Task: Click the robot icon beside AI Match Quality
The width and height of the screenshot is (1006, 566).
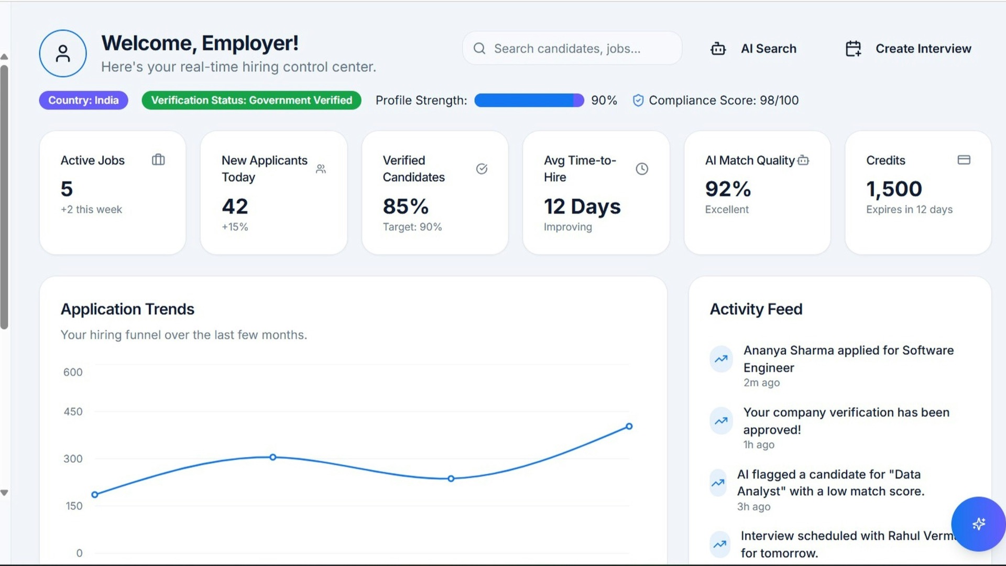Action: click(x=803, y=160)
